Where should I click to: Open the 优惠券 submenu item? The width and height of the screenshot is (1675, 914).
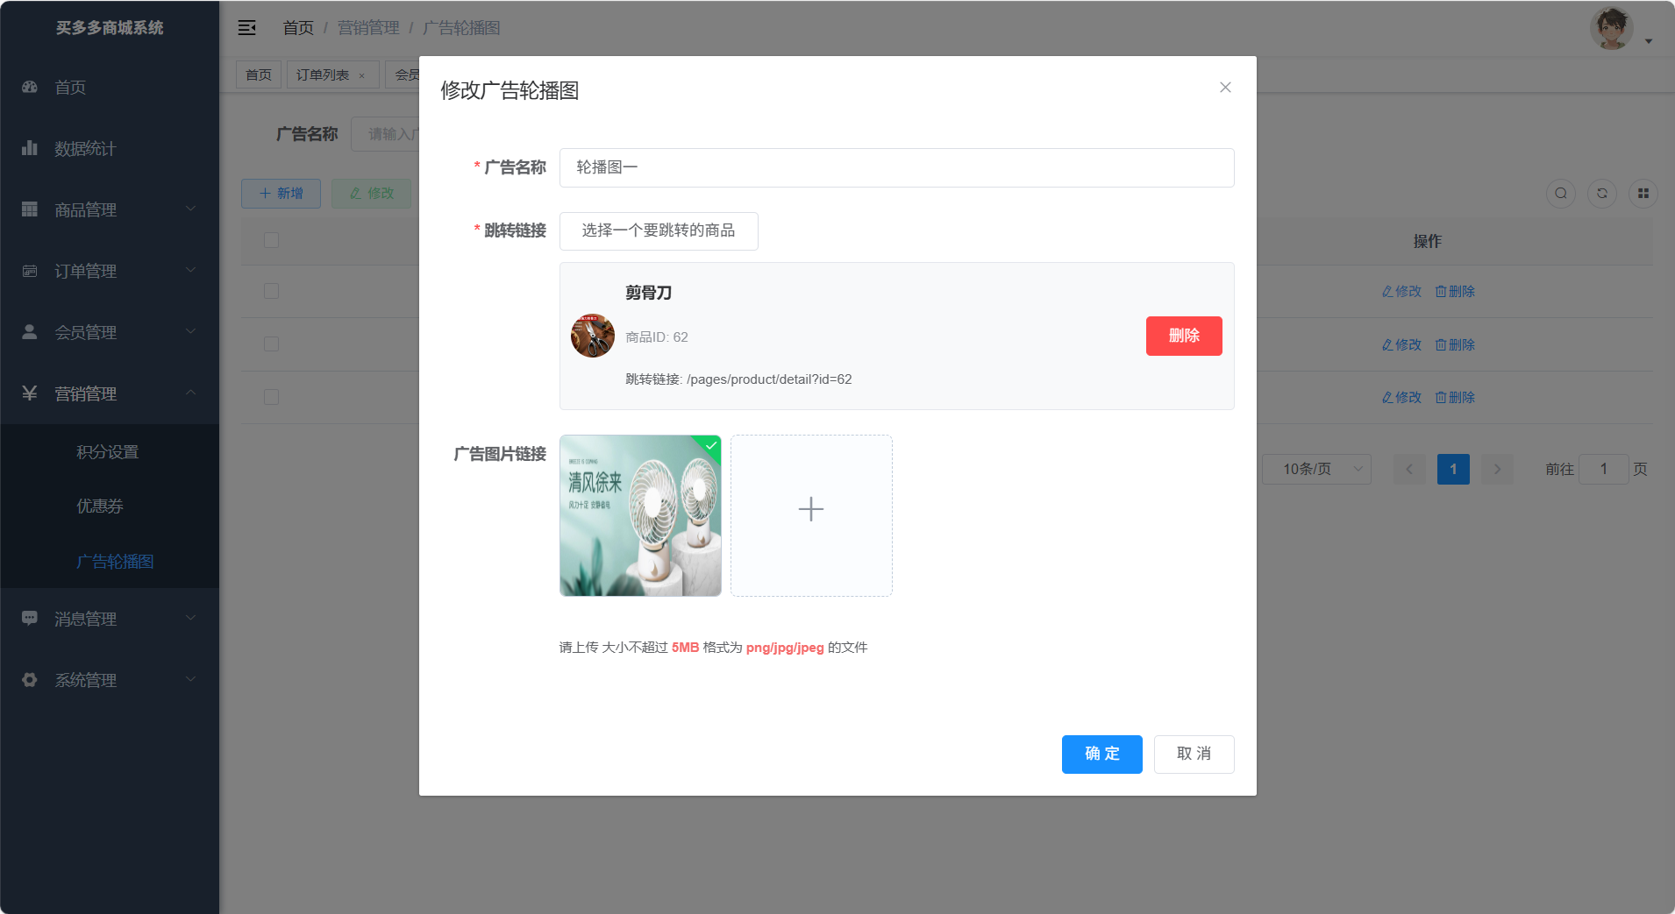coord(100,507)
